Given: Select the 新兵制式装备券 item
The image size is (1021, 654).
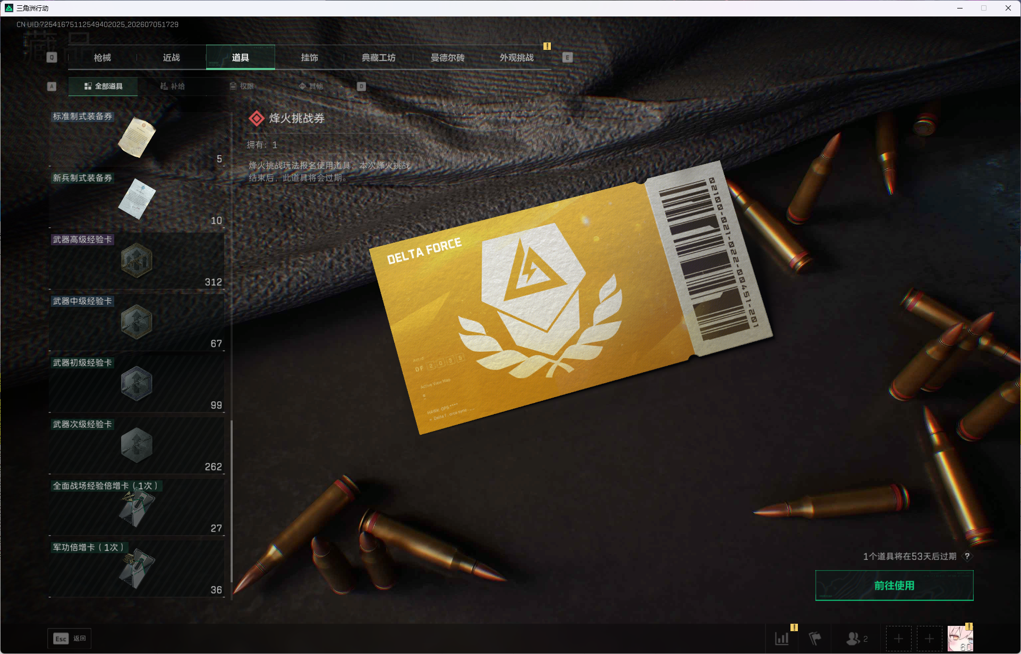Looking at the screenshot, I should click(137, 200).
